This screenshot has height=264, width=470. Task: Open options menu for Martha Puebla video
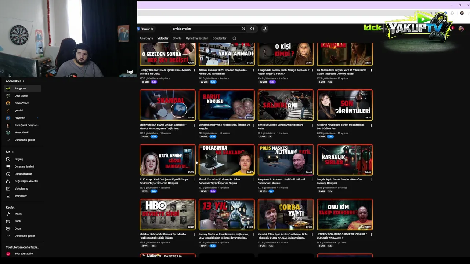click(x=194, y=234)
